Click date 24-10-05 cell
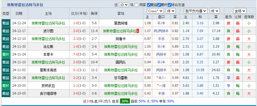This screenshot has width=257, height=106. (x=19, y=93)
